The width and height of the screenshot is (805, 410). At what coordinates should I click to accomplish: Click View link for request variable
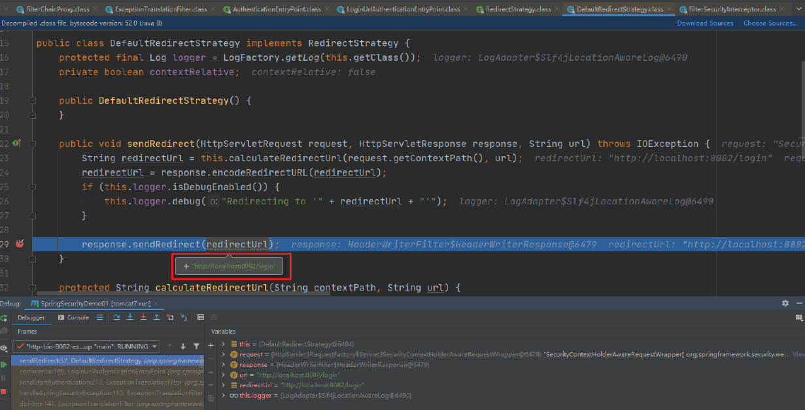coord(798,355)
